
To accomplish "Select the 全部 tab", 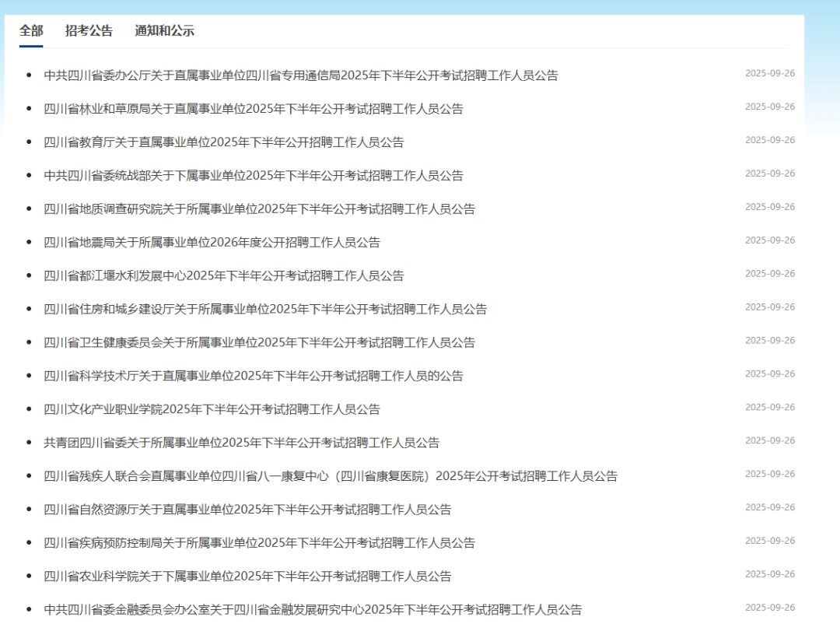I will click(31, 31).
